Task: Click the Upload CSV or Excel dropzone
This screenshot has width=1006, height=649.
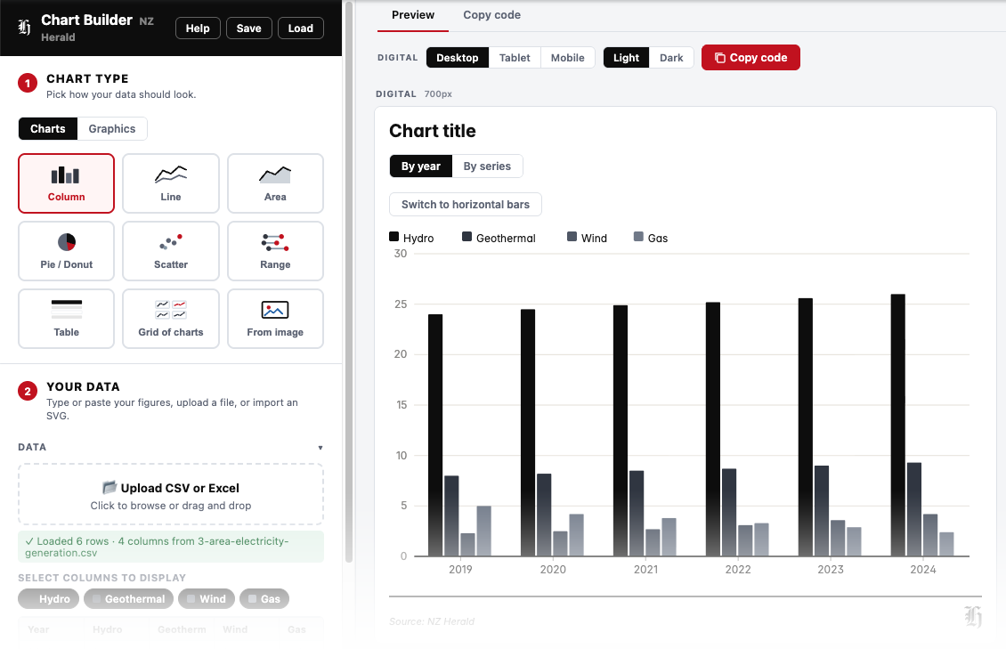Action: tap(171, 494)
